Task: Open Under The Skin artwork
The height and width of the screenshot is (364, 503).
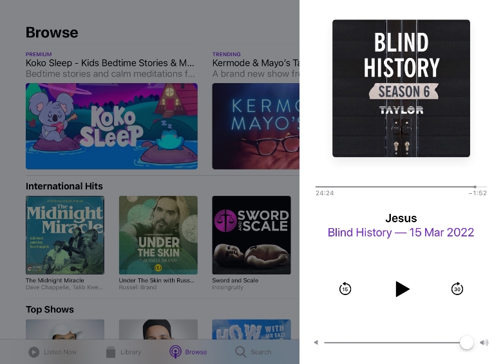Action: point(158,235)
